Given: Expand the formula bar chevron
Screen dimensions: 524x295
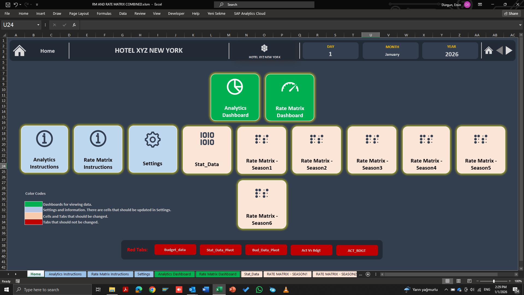Looking at the screenshot, I should [x=520, y=25].
